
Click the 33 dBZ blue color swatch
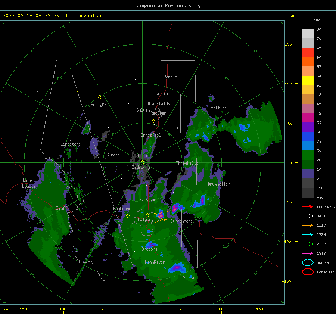(x=308, y=146)
